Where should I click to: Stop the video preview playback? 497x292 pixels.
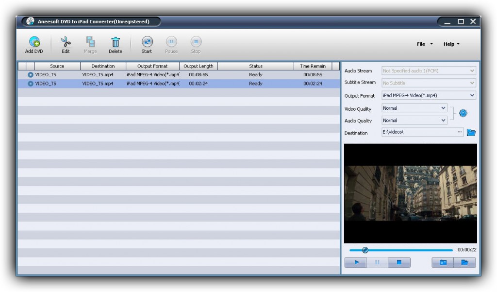coord(399,262)
